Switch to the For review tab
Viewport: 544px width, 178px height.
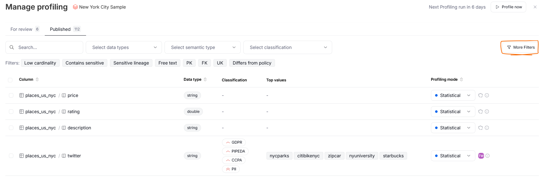[25, 29]
